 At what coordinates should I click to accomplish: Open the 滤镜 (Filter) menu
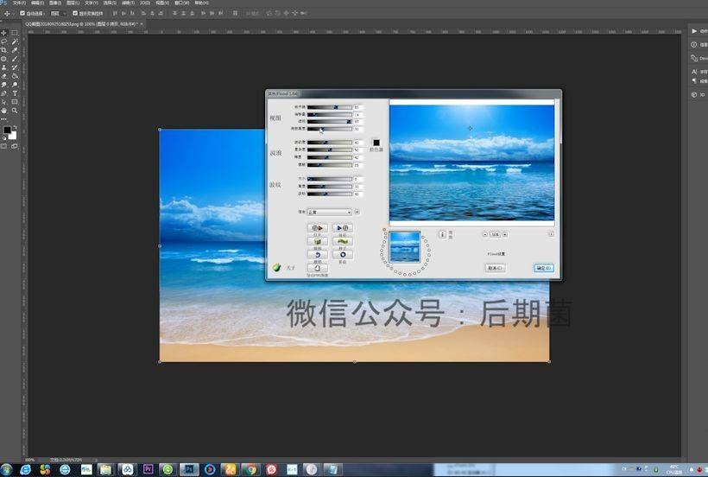129,3
